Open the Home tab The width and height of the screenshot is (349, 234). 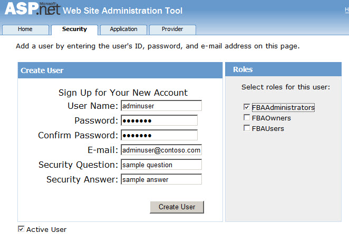25,29
